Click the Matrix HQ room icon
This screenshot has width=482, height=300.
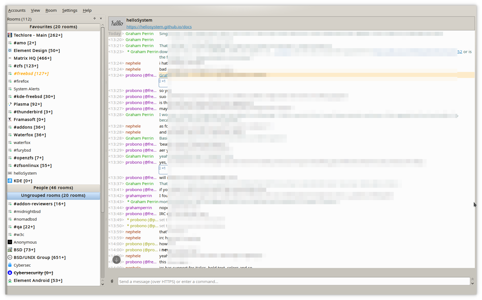pyautogui.click(x=10, y=58)
